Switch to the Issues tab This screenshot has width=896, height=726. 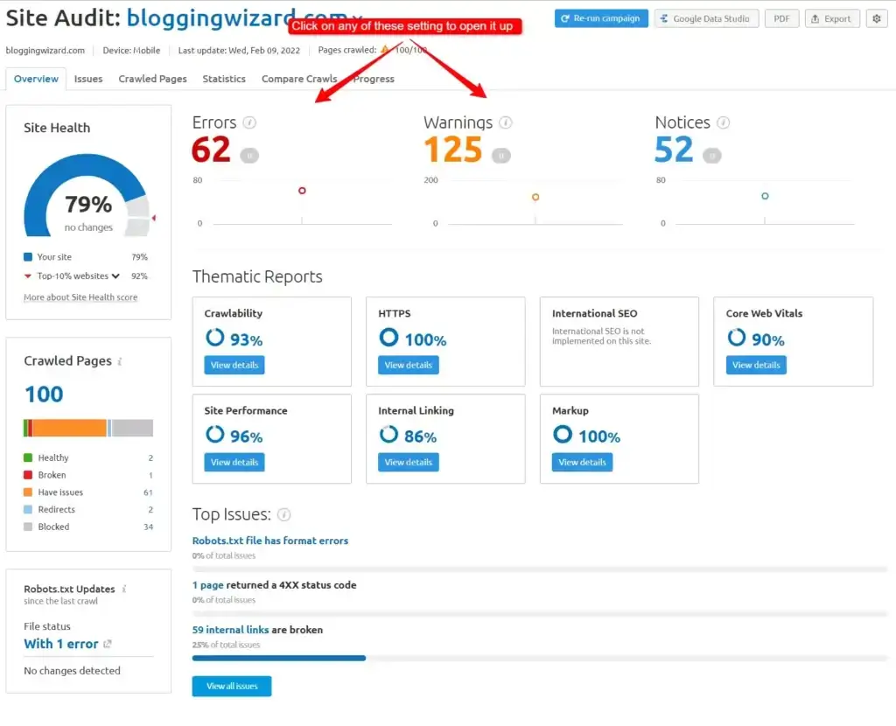88,79
